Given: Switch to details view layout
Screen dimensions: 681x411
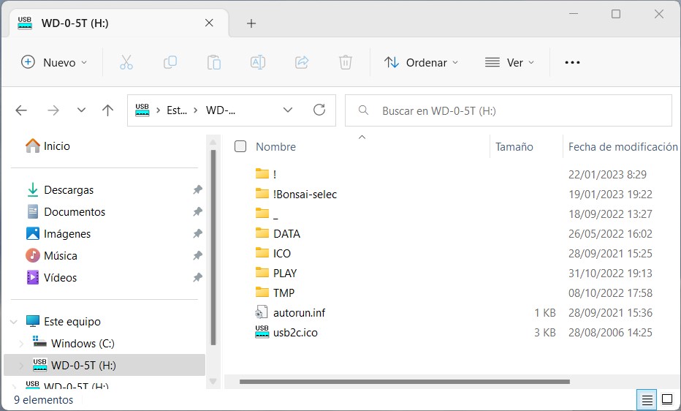Looking at the screenshot, I should click(x=647, y=399).
